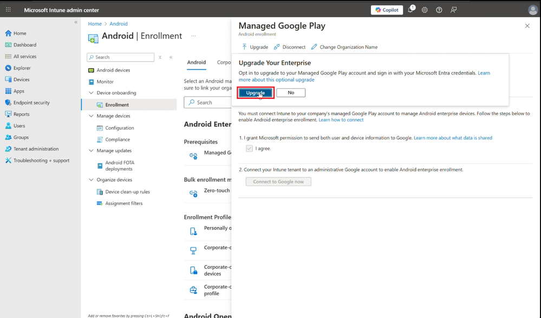This screenshot has width=541, height=318.
Task: Open the feedback icon in header
Action: 453,10
